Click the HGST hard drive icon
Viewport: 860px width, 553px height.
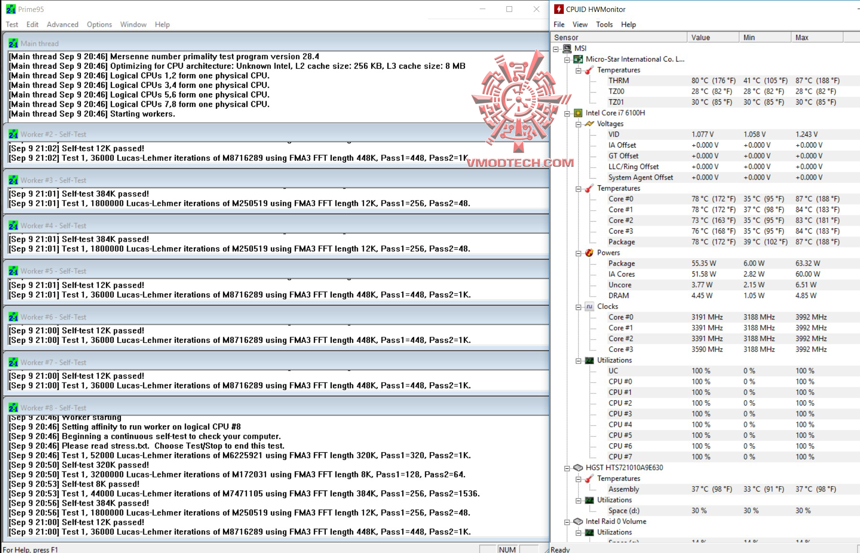click(x=578, y=468)
